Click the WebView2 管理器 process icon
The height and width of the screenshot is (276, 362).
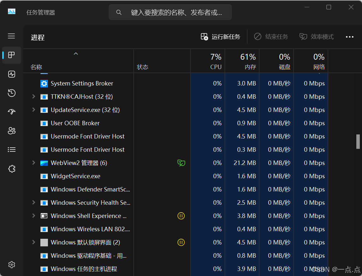click(44, 163)
